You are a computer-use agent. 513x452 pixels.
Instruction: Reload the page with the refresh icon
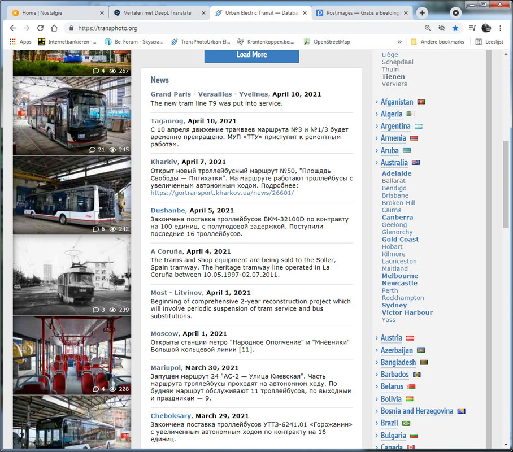click(x=40, y=28)
